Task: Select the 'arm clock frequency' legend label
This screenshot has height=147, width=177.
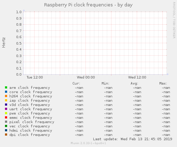Action: (30, 88)
